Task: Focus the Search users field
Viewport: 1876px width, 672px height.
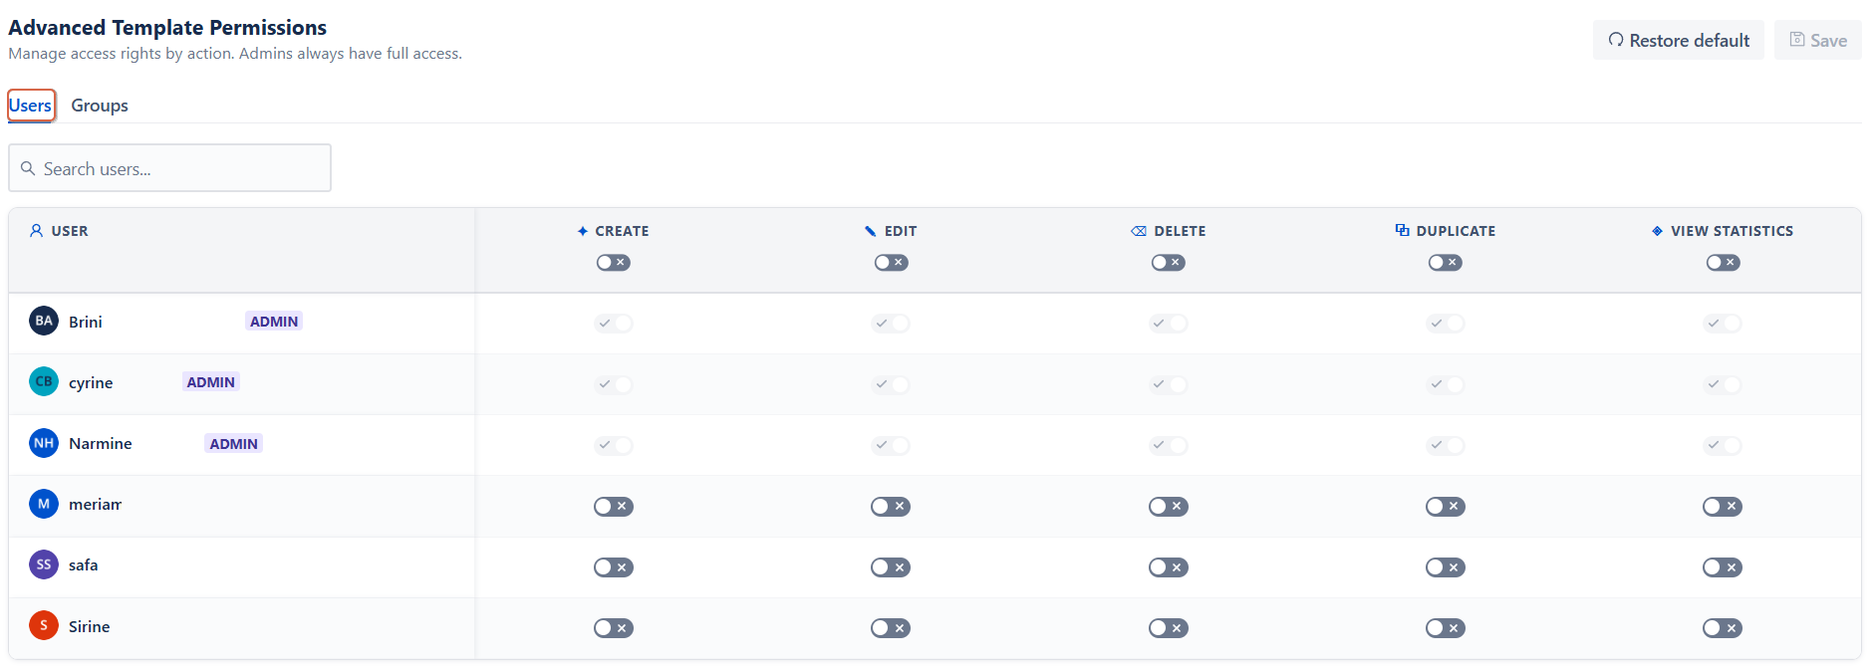Action: point(169,168)
